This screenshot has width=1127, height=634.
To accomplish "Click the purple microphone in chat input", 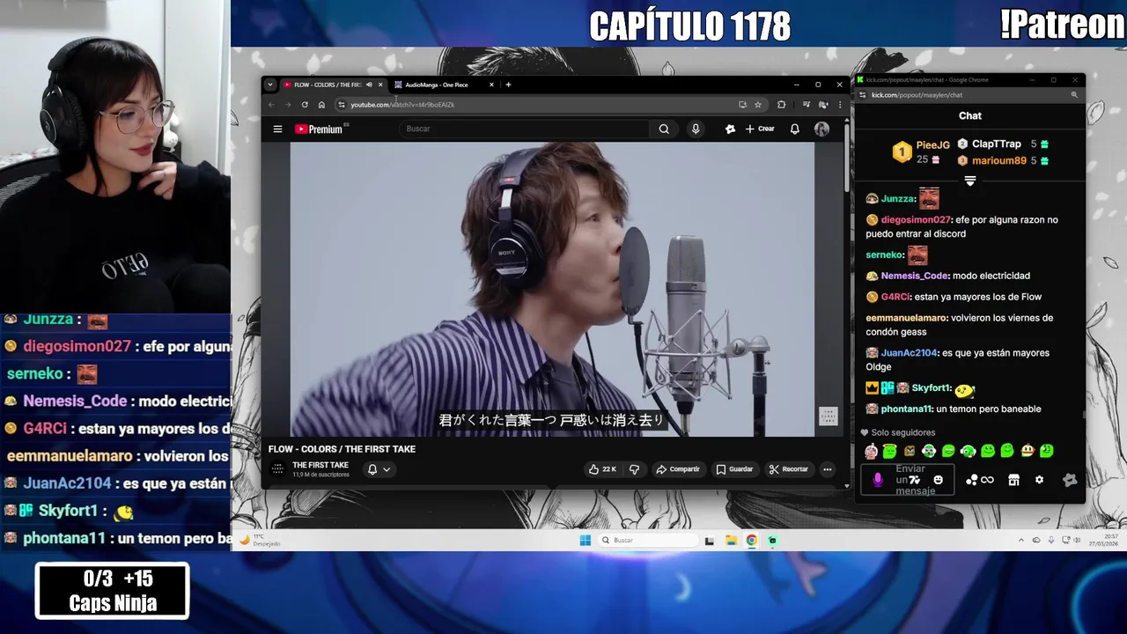I will tap(878, 480).
